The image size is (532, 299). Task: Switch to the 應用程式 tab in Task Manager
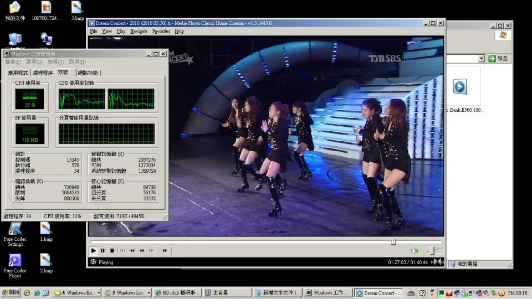point(18,73)
